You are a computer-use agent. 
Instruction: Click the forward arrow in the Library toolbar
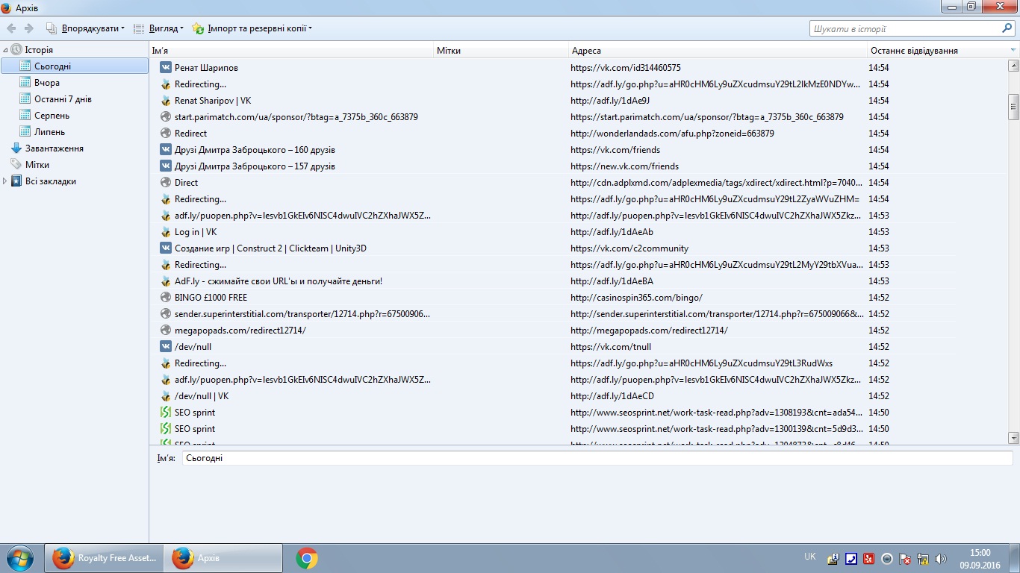click(x=29, y=28)
